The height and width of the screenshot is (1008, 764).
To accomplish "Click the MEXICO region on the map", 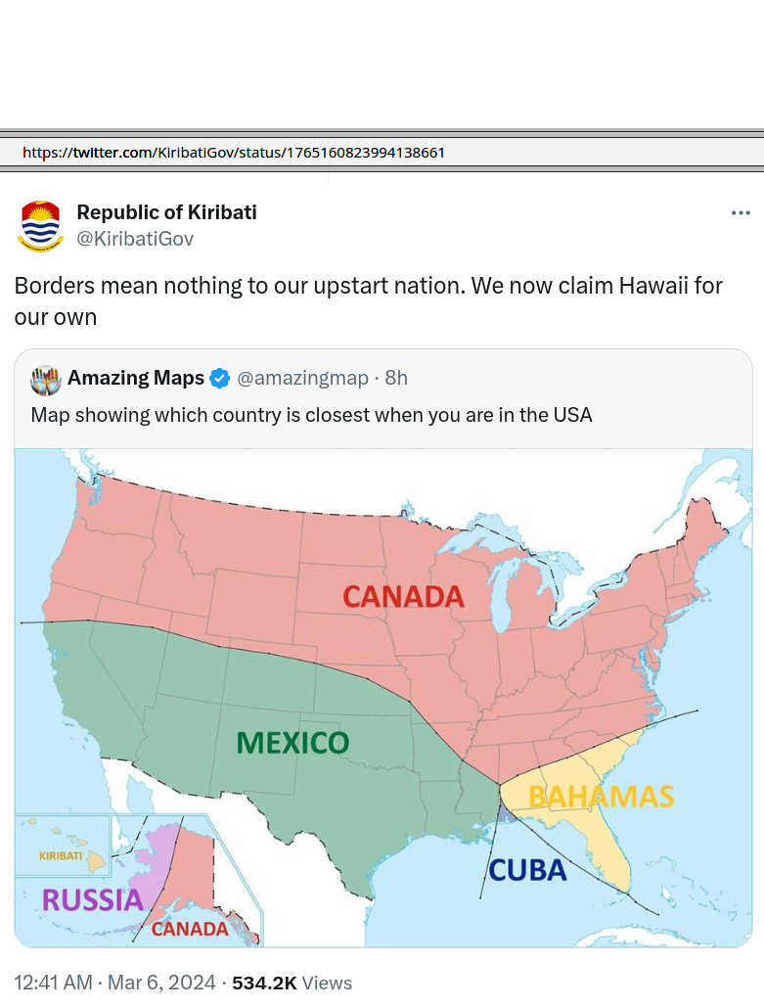I will click(x=293, y=743).
